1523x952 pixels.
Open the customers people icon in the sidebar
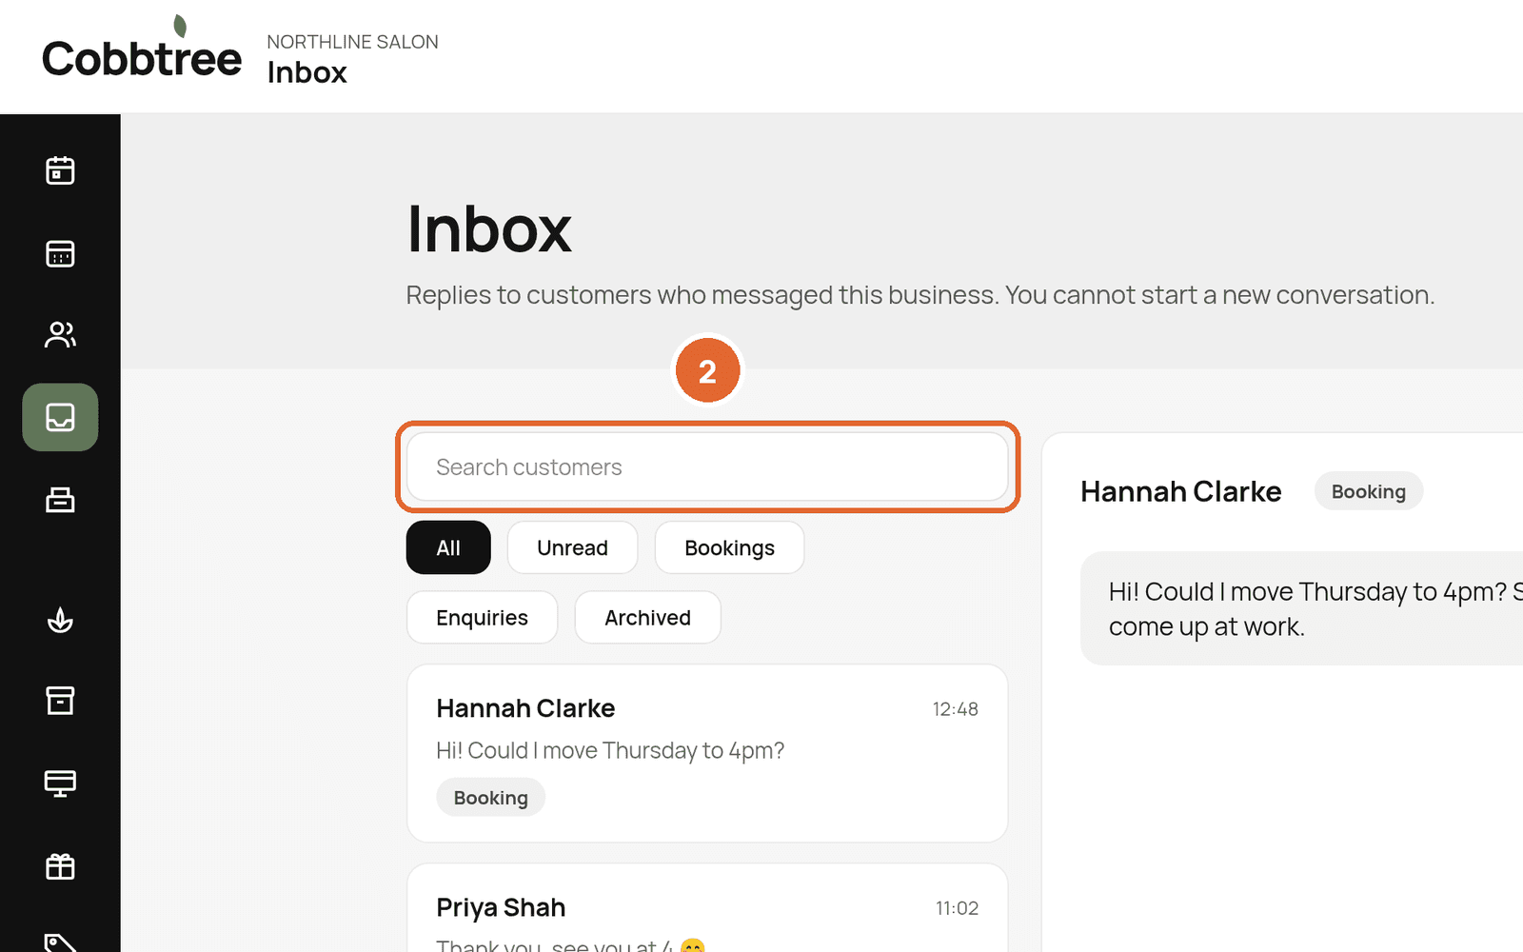coord(60,335)
